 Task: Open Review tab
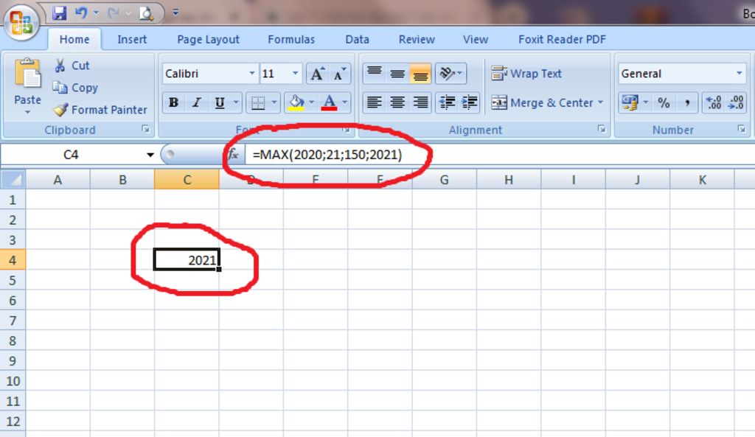click(x=417, y=40)
